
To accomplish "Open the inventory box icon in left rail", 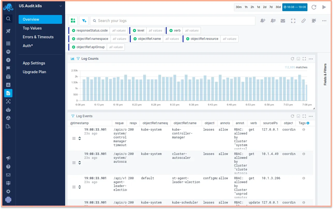I will tap(8, 77).
